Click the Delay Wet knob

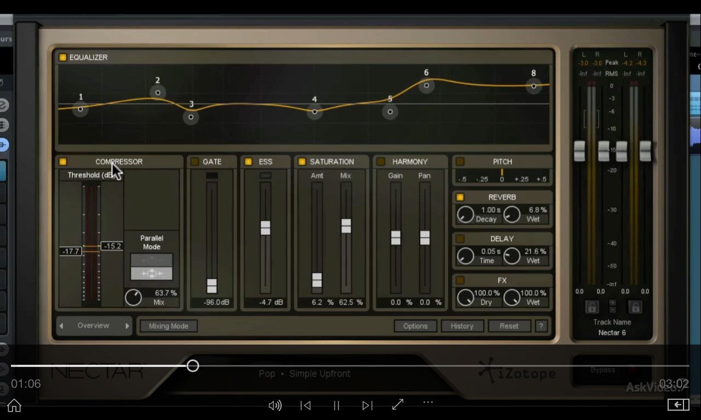[512, 256]
